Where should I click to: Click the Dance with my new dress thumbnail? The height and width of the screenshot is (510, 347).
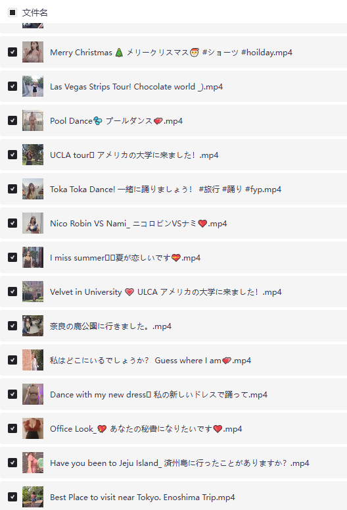click(x=33, y=394)
